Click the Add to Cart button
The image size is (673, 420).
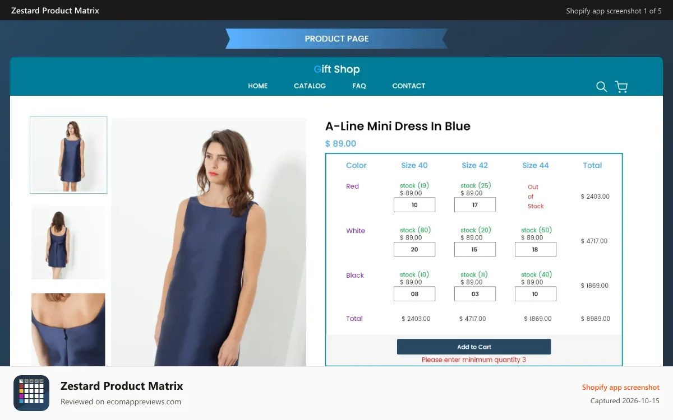pyautogui.click(x=474, y=347)
